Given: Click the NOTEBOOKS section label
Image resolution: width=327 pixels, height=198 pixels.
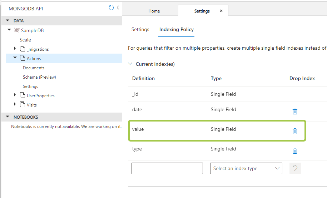Looking at the screenshot, I should (x=26, y=117).
